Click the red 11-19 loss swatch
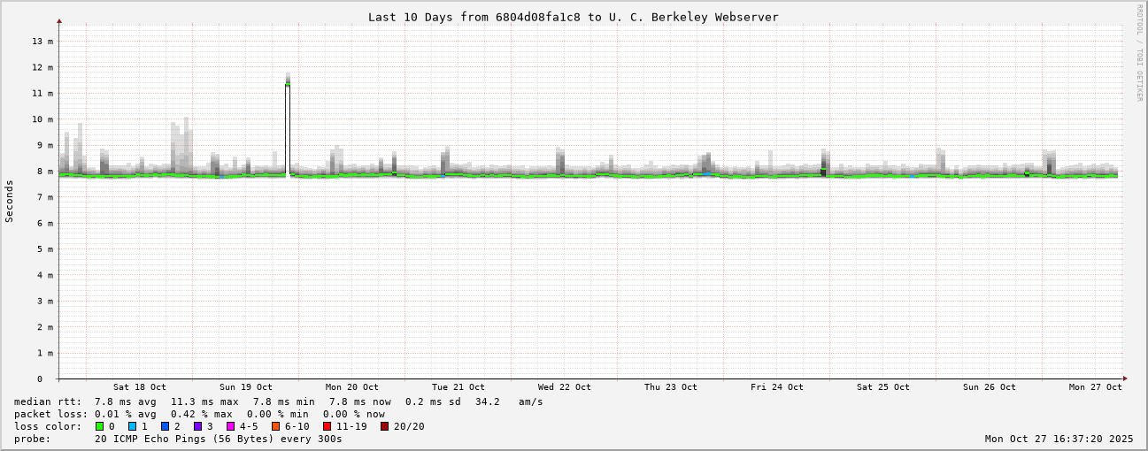 pyautogui.click(x=327, y=426)
